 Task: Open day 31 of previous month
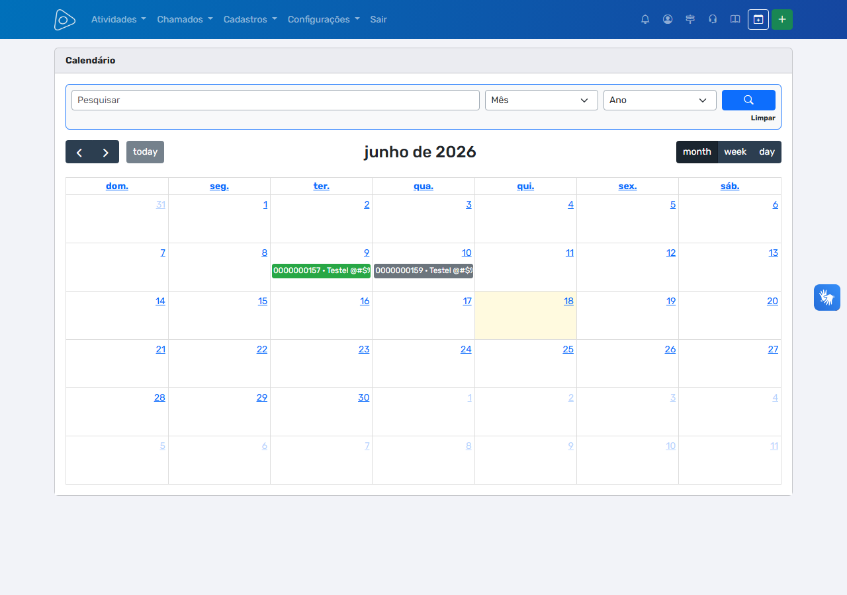161,205
